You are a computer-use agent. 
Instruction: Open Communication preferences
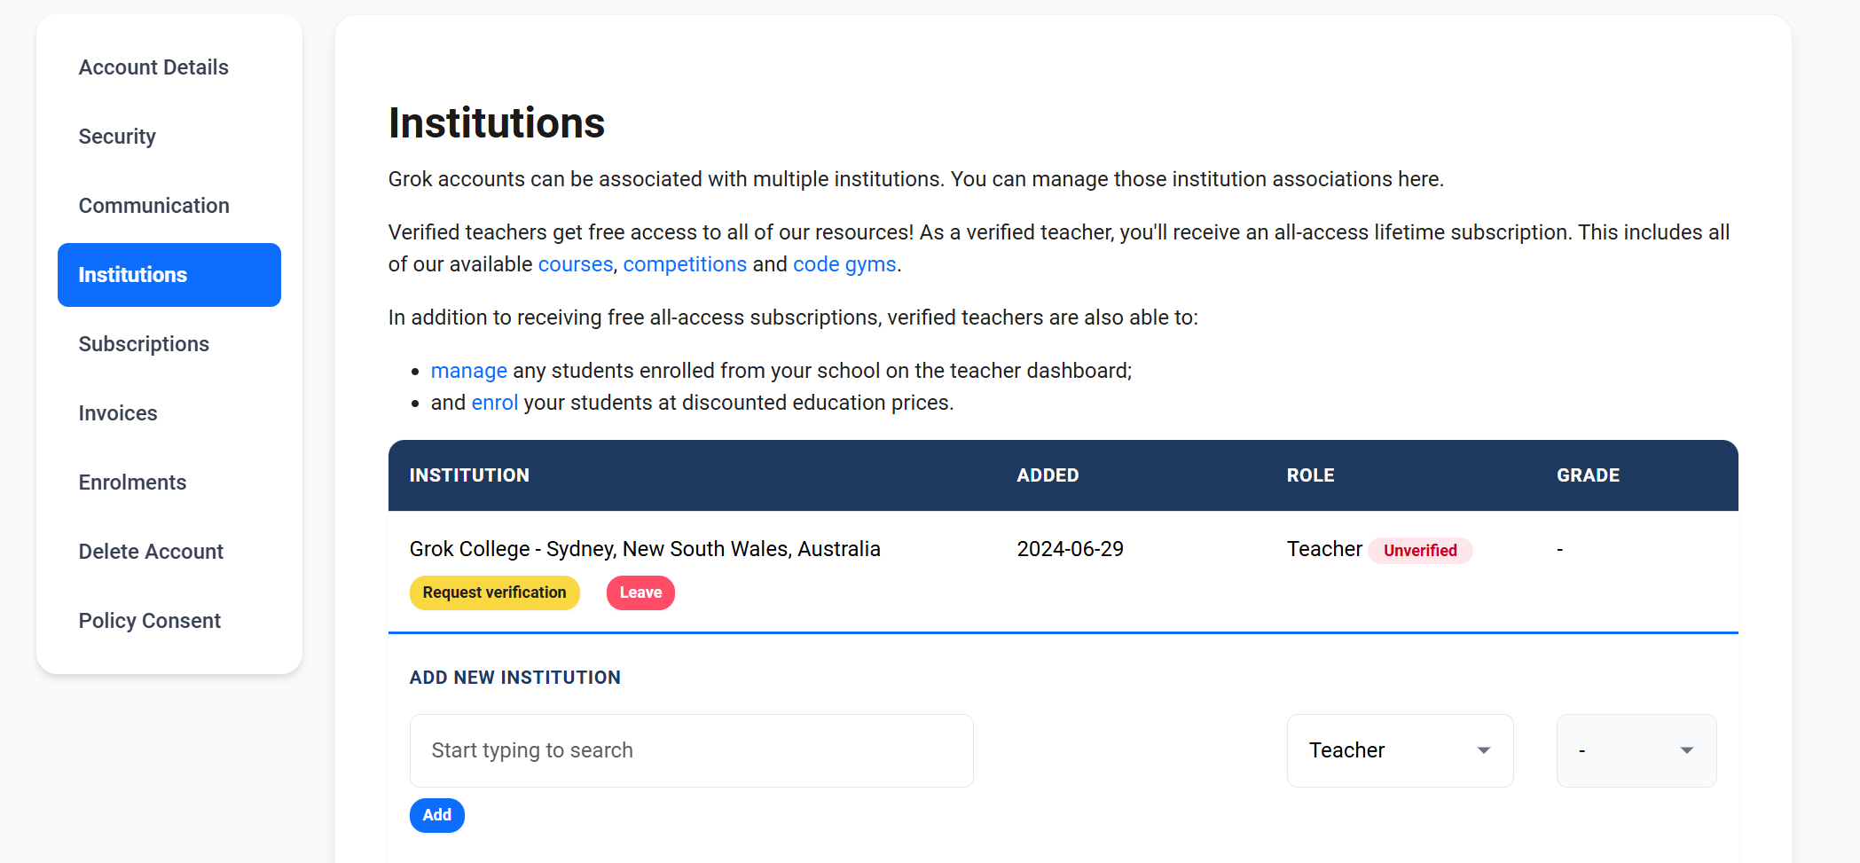click(x=153, y=206)
